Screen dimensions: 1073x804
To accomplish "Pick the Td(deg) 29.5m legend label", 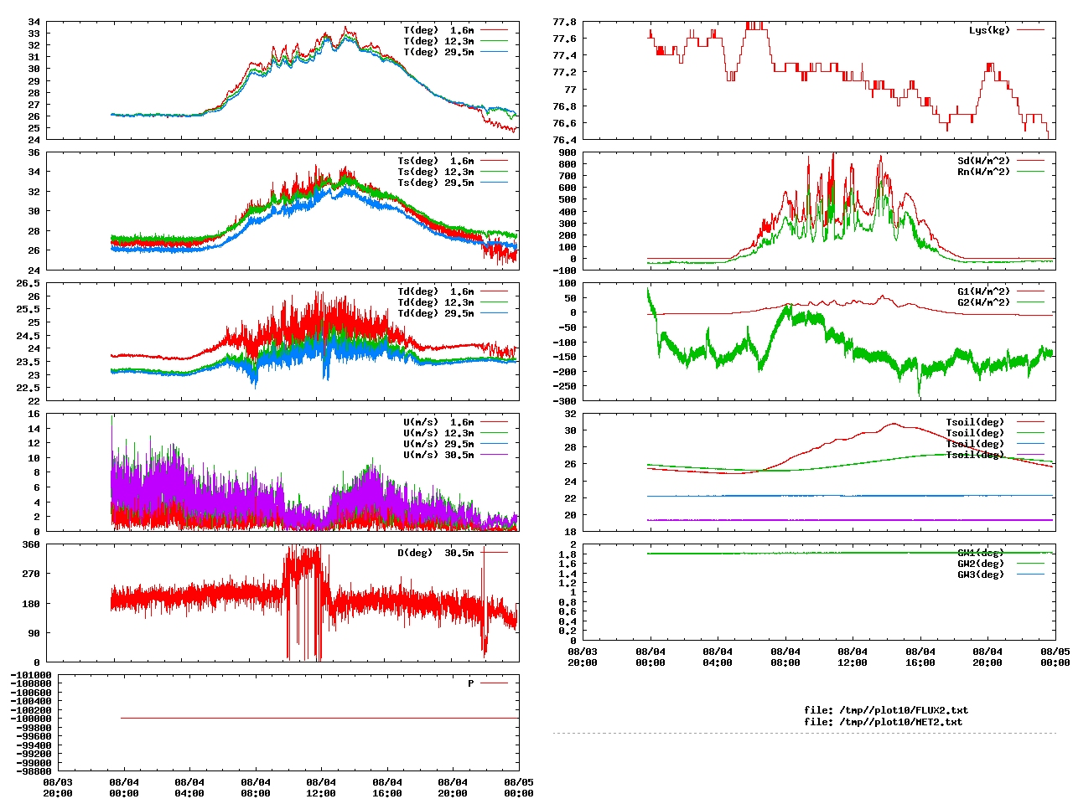I will pos(436,313).
